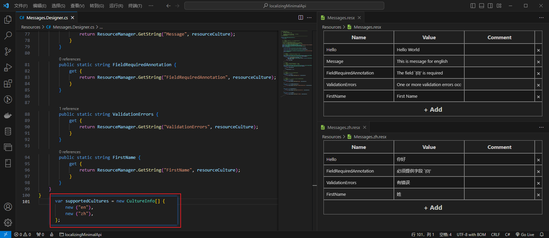Click + Add under the Messages.resx table
Screen dimensions: 549x238
433,110
